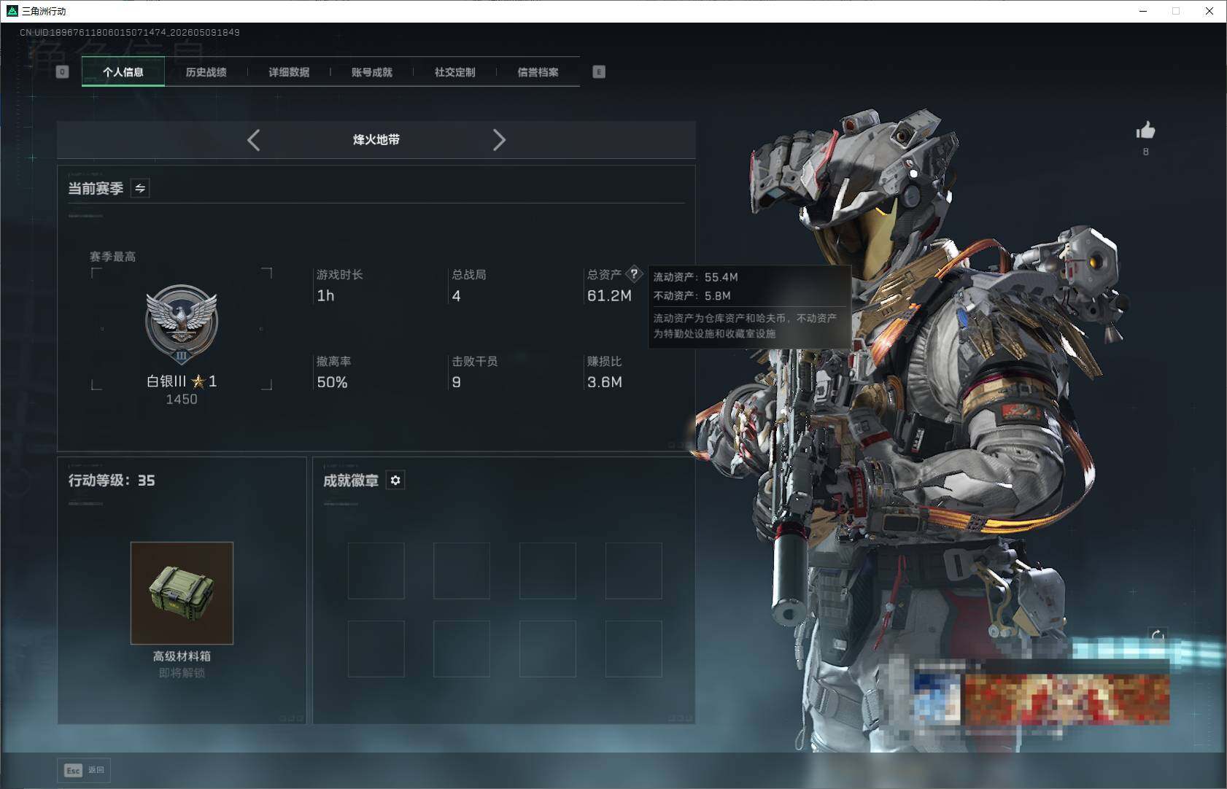Viewport: 1227px width, 789px height.
Task: Open the 信誉档案 tab
Action: pyautogui.click(x=538, y=71)
